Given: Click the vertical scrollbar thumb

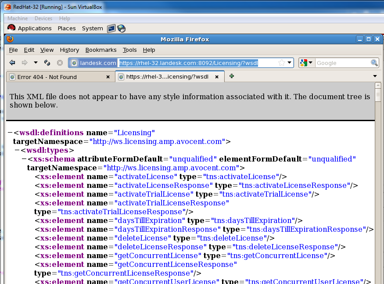Looking at the screenshot, I should point(378,94).
